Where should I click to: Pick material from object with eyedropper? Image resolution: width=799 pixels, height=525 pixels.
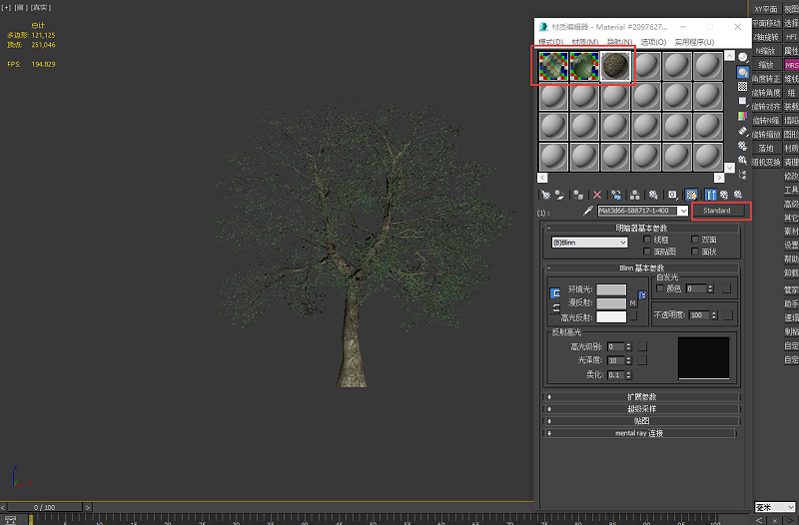[x=587, y=211]
